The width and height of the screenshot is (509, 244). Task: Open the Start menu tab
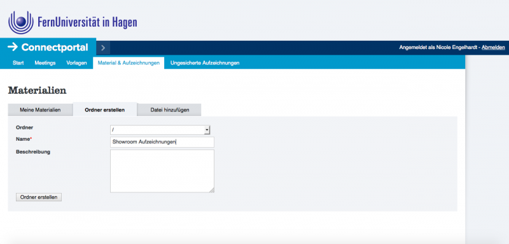coord(18,63)
